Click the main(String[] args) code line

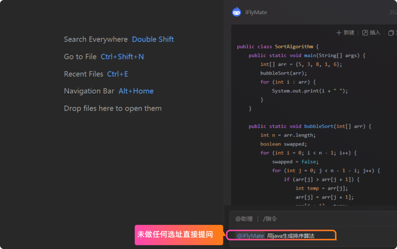[x=307, y=55]
